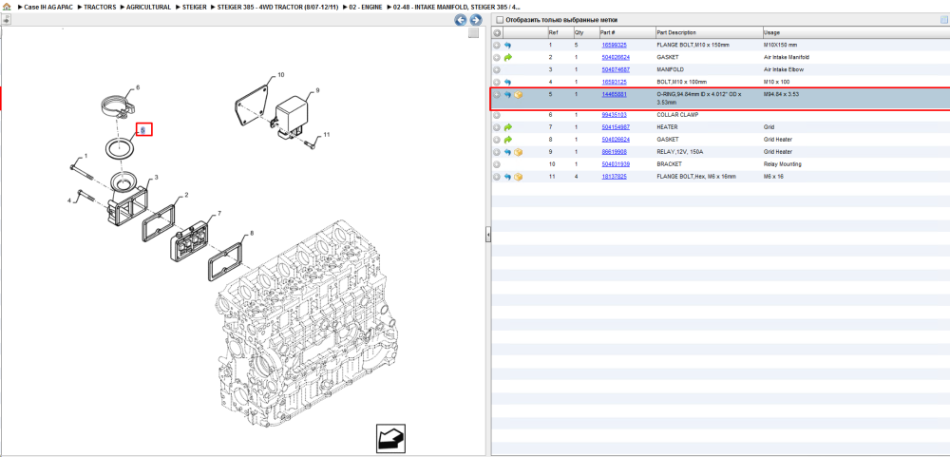The width and height of the screenshot is (950, 457).
Task: Open the 02 - ENGINE breadcrumb
Action: pyautogui.click(x=366, y=7)
